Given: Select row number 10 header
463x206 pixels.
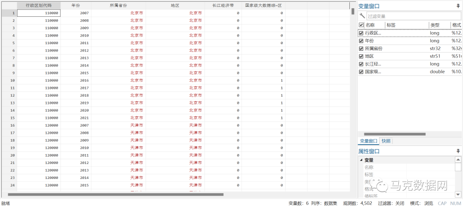Looking at the screenshot, I should (x=9, y=80).
